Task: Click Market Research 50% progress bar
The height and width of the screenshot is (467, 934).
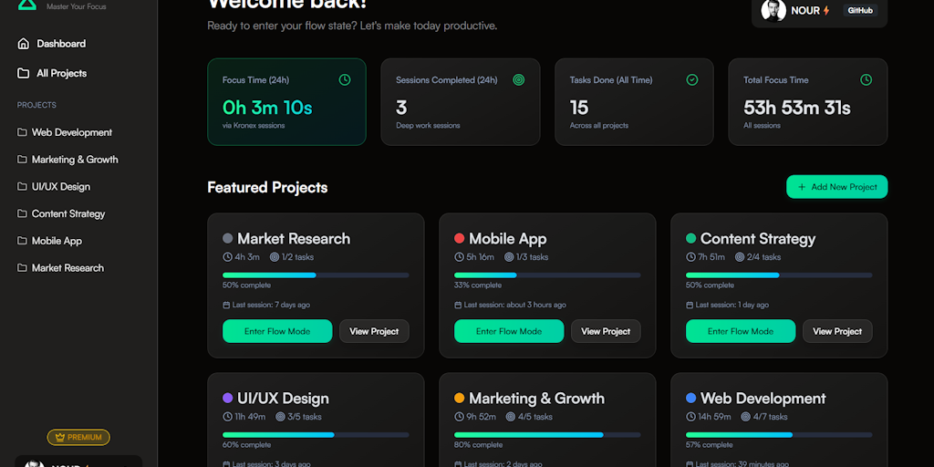Action: (316, 275)
